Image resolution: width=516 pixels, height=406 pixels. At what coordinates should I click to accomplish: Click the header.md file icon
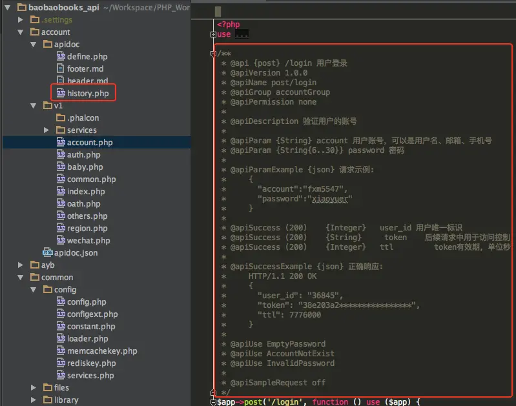click(x=60, y=80)
